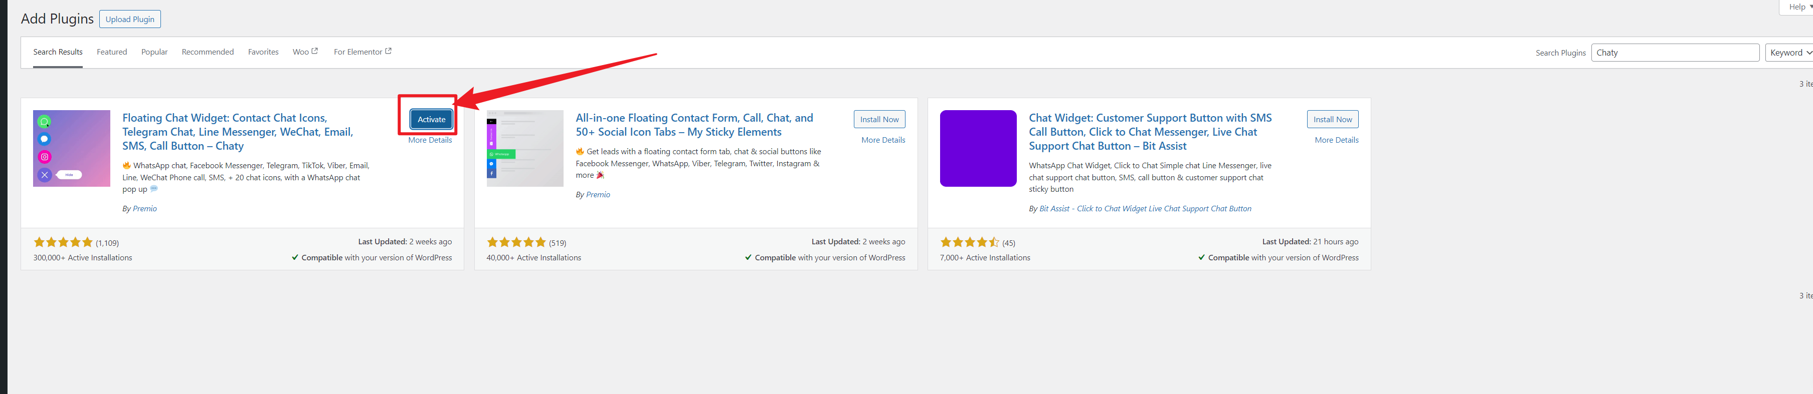Install the Bit Assist Chat Widget plugin
The height and width of the screenshot is (394, 1813).
tap(1332, 119)
